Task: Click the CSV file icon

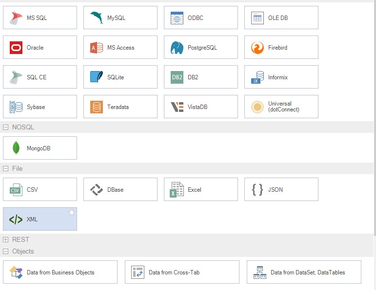Action: click(x=16, y=190)
